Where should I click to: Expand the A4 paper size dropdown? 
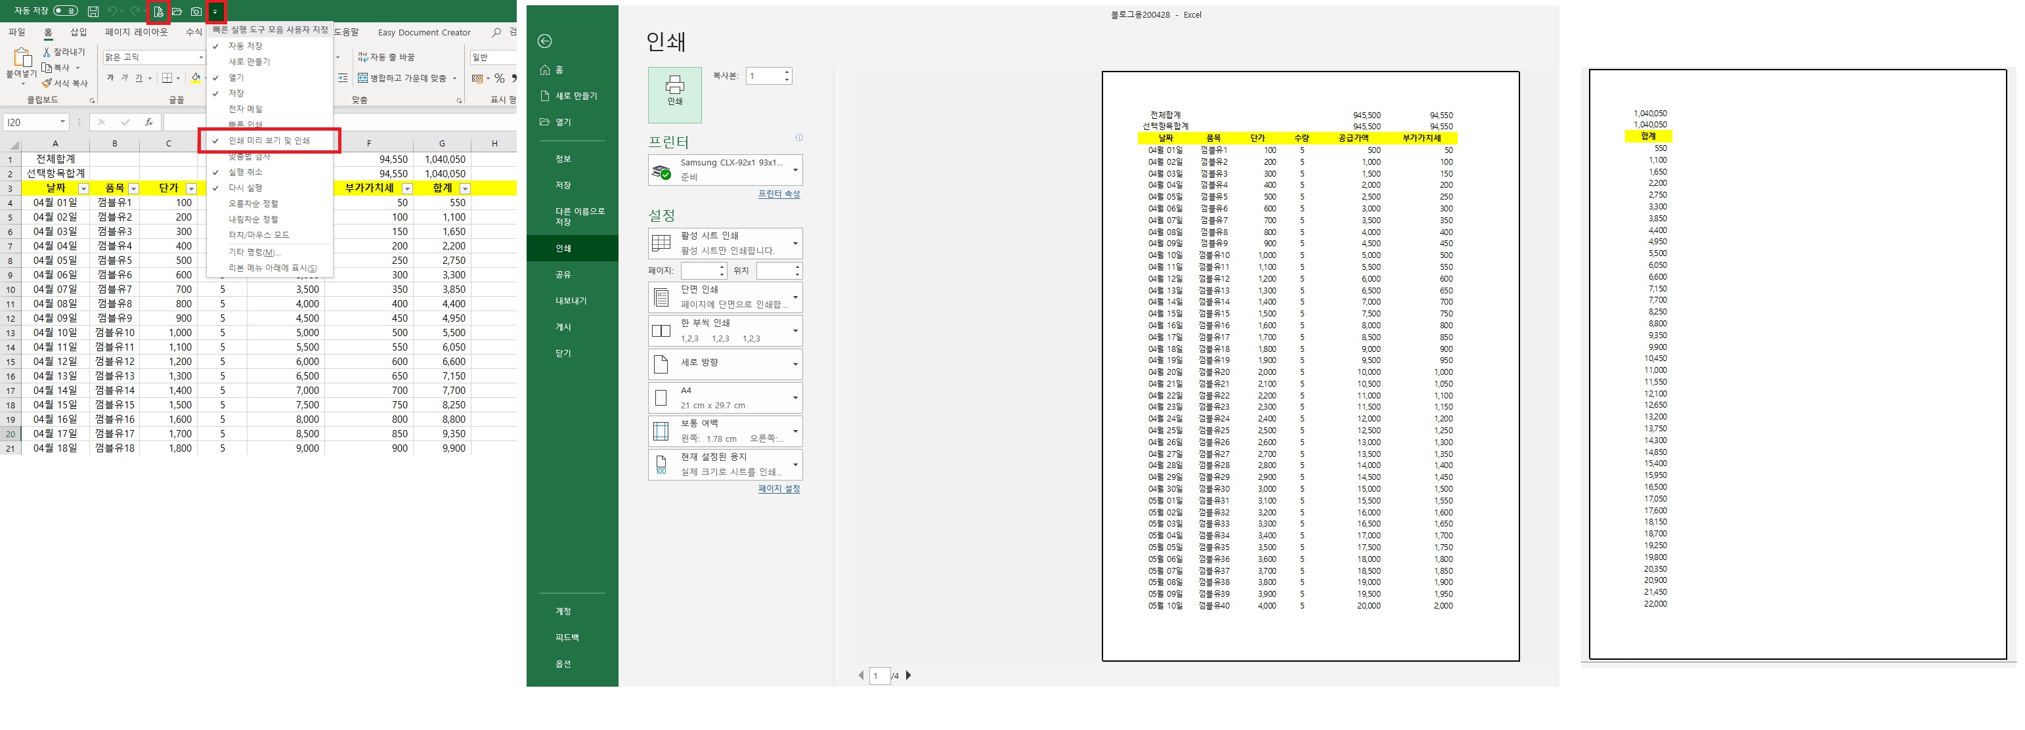[725, 398]
